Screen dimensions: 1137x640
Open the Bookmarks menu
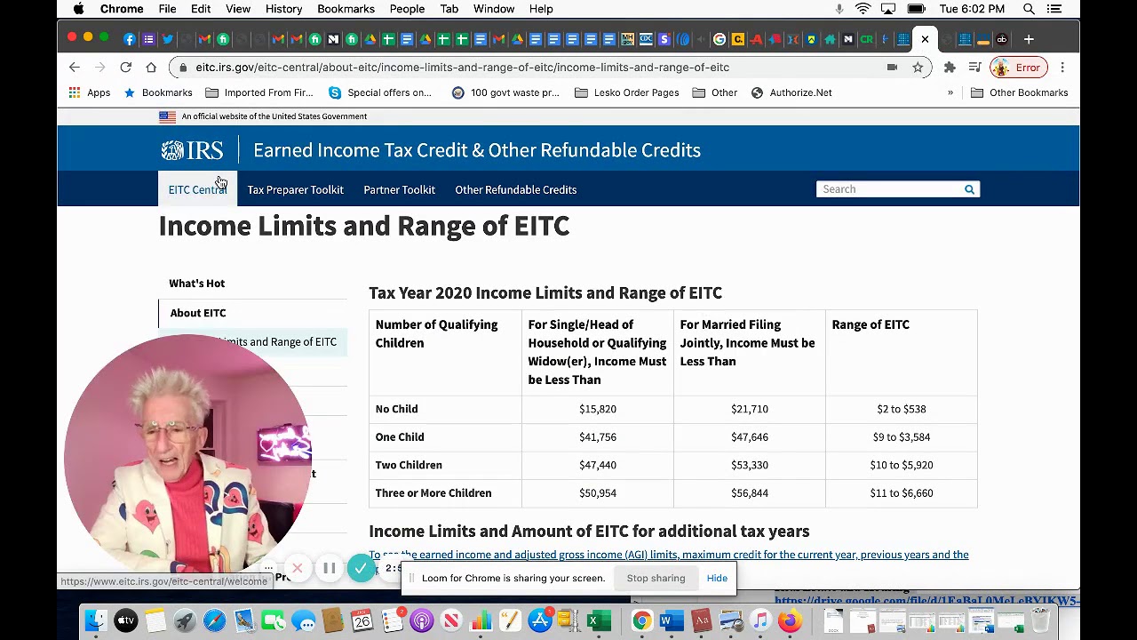click(346, 9)
